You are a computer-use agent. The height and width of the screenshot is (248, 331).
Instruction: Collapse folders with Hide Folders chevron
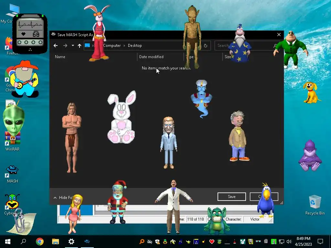[55, 198]
